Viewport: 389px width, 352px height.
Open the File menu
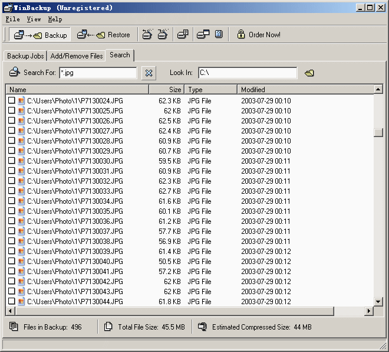point(12,19)
